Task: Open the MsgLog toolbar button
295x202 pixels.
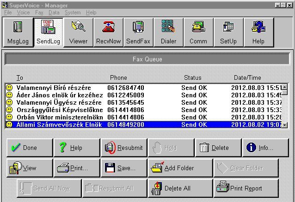Action: click(x=18, y=32)
